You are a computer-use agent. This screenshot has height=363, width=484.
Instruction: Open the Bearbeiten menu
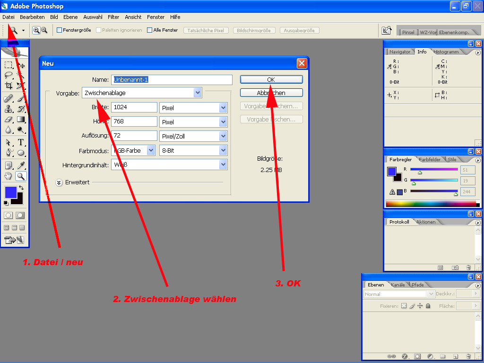pyautogui.click(x=32, y=17)
